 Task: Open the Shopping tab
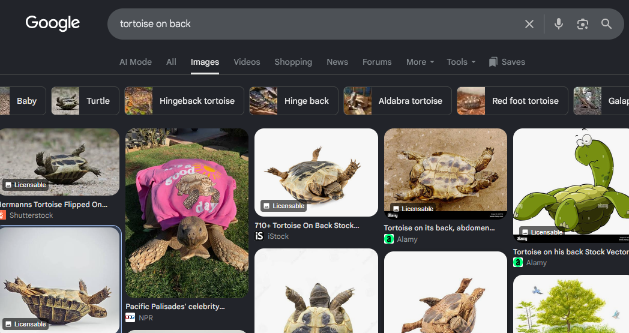(293, 62)
